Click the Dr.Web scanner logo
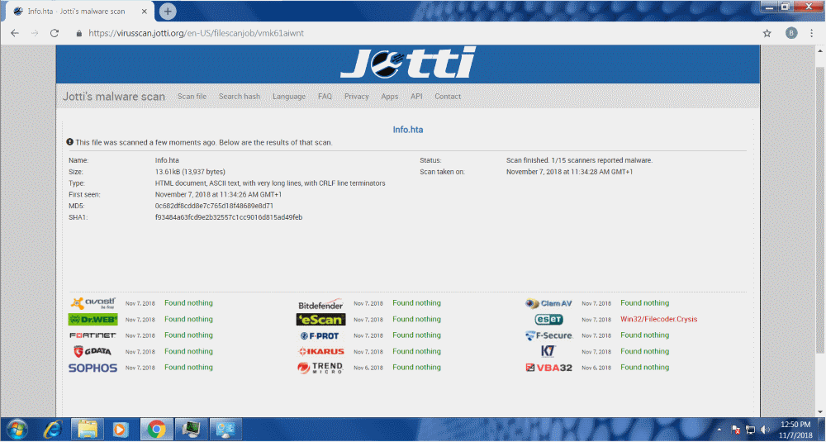 [93, 319]
